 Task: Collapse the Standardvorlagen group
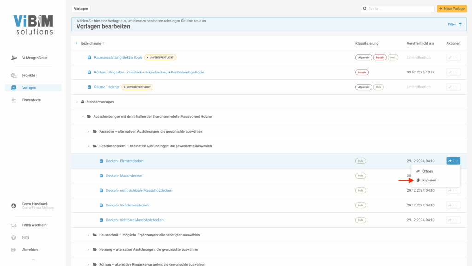point(77,102)
